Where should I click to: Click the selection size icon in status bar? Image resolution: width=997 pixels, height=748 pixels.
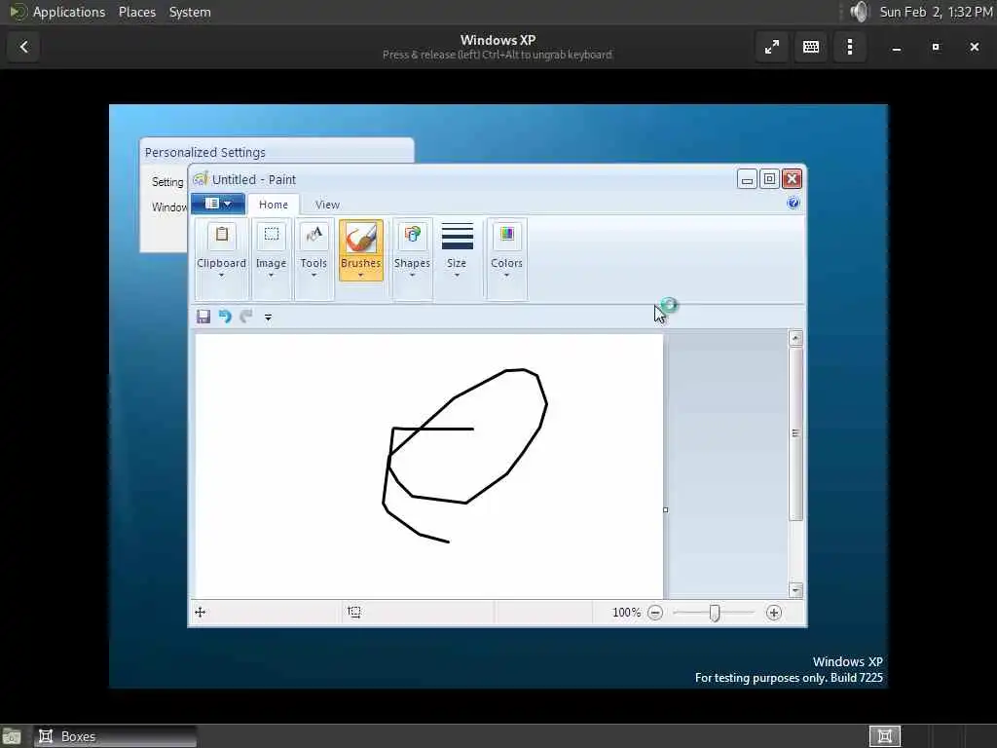tap(354, 613)
